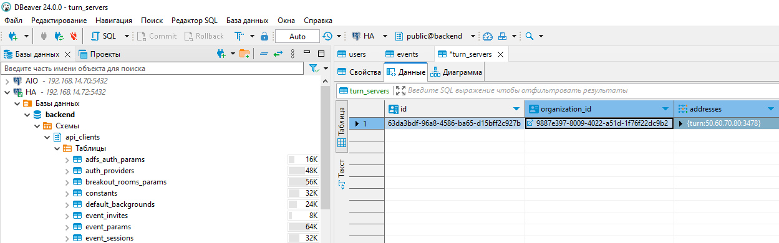Click the transaction mode icon
Viewport: 779px width, 243px height.
[238, 36]
